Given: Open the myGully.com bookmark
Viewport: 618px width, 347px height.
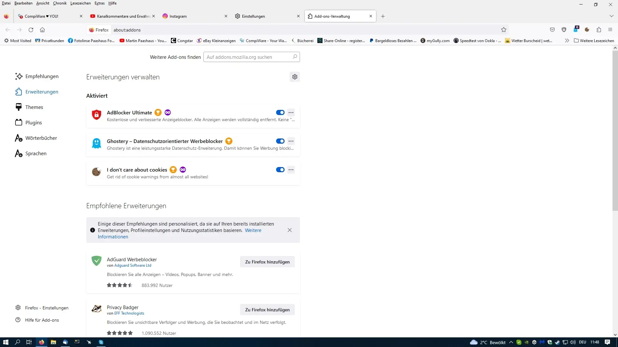Looking at the screenshot, I should pyautogui.click(x=435, y=40).
